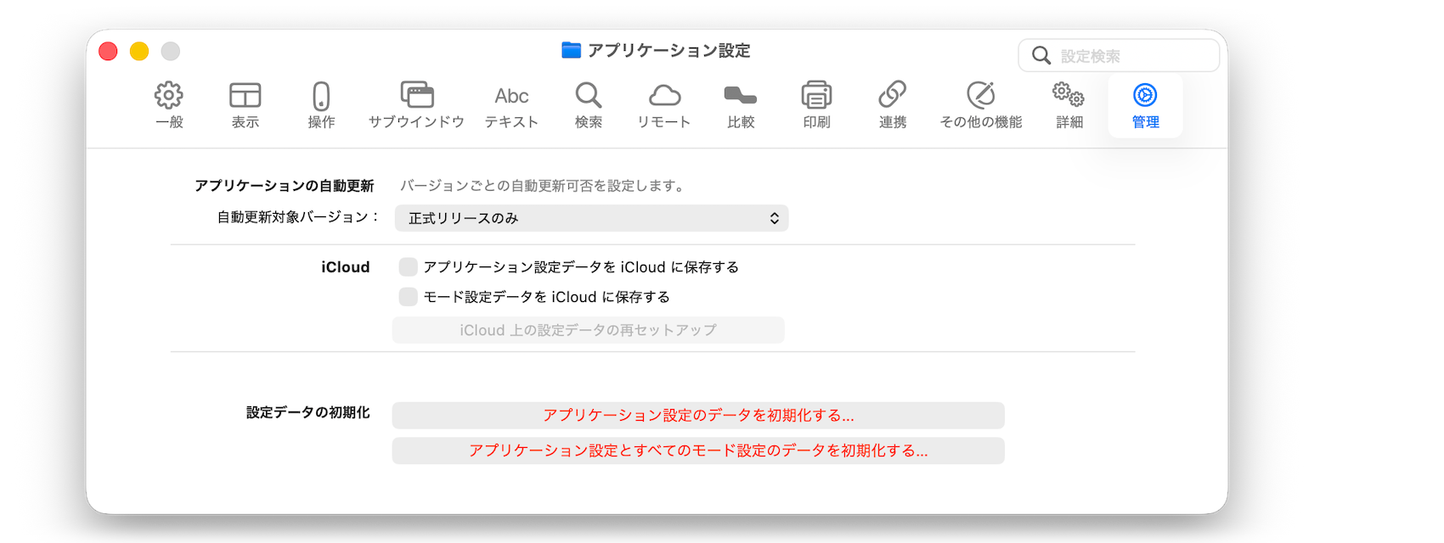Screen dimensions: 1444x543
Task: Click アプリケーション設定のデータを初期化する button
Action: point(697,416)
